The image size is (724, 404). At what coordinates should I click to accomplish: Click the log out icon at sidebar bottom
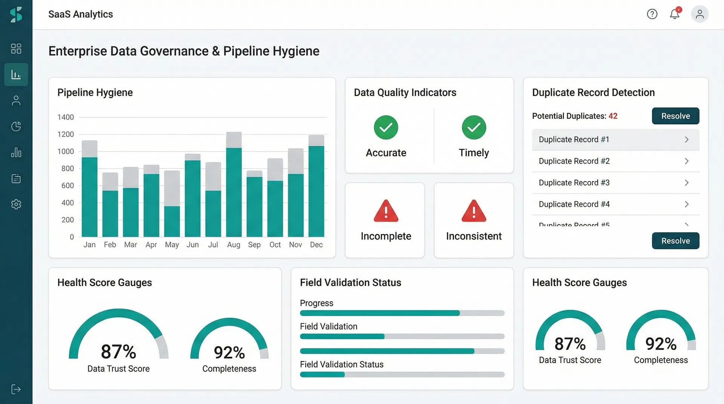point(16,389)
